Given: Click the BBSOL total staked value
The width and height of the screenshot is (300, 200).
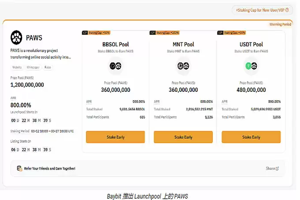Looking at the screenshot, I should click(132, 109).
